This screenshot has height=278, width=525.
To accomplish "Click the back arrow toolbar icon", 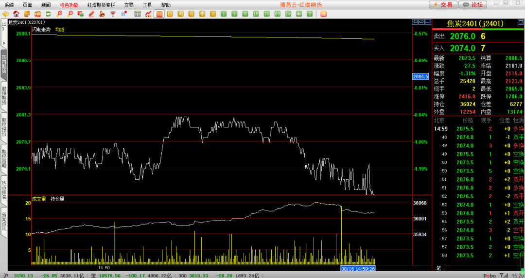I will pos(6,14).
